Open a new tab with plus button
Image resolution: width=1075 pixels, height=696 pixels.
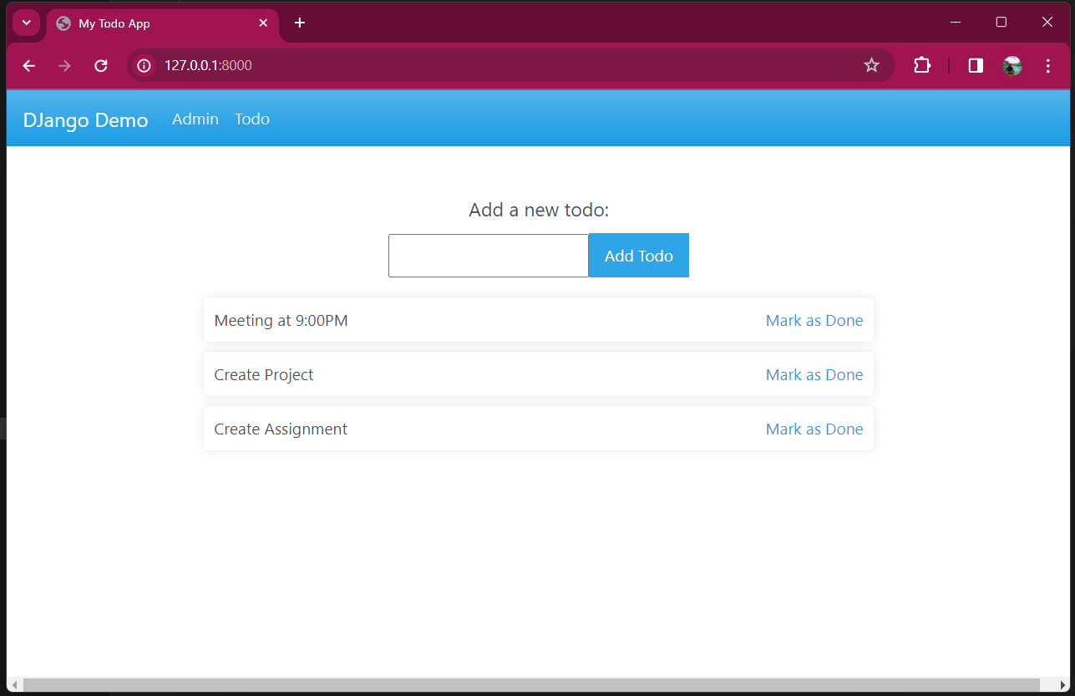(300, 23)
